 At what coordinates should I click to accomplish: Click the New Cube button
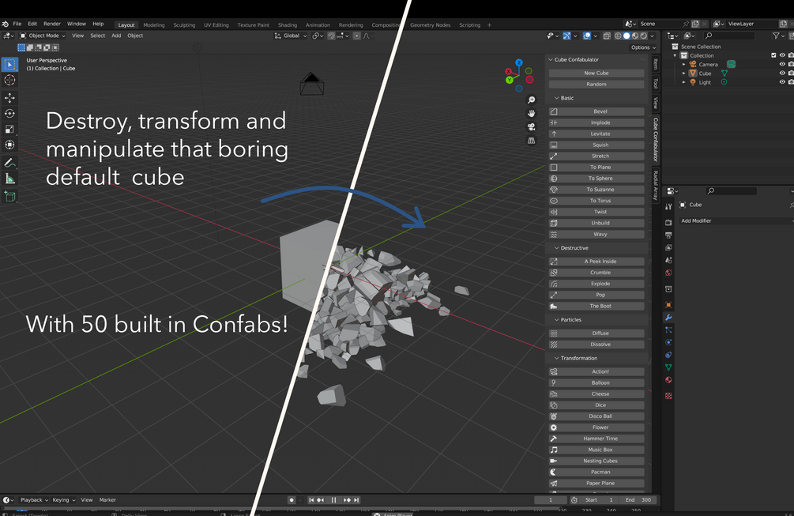click(596, 73)
